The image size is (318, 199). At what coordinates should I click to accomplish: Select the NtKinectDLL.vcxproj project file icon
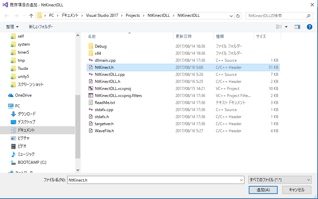coord(90,89)
